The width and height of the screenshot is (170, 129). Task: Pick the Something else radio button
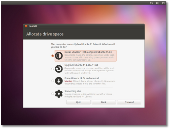pyautogui.click(x=53, y=94)
